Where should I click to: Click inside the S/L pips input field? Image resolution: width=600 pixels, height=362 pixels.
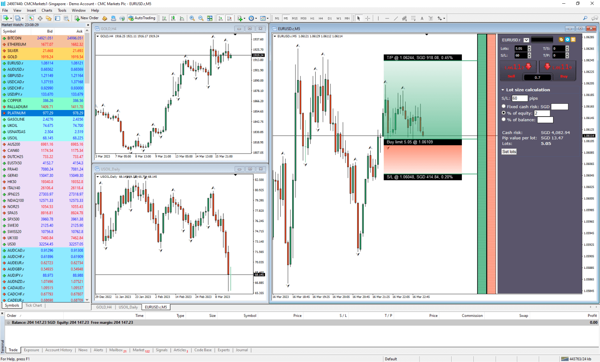click(x=519, y=98)
